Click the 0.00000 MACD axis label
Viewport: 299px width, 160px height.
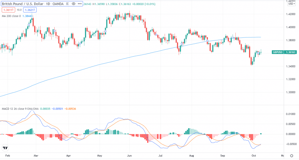coord(291,134)
